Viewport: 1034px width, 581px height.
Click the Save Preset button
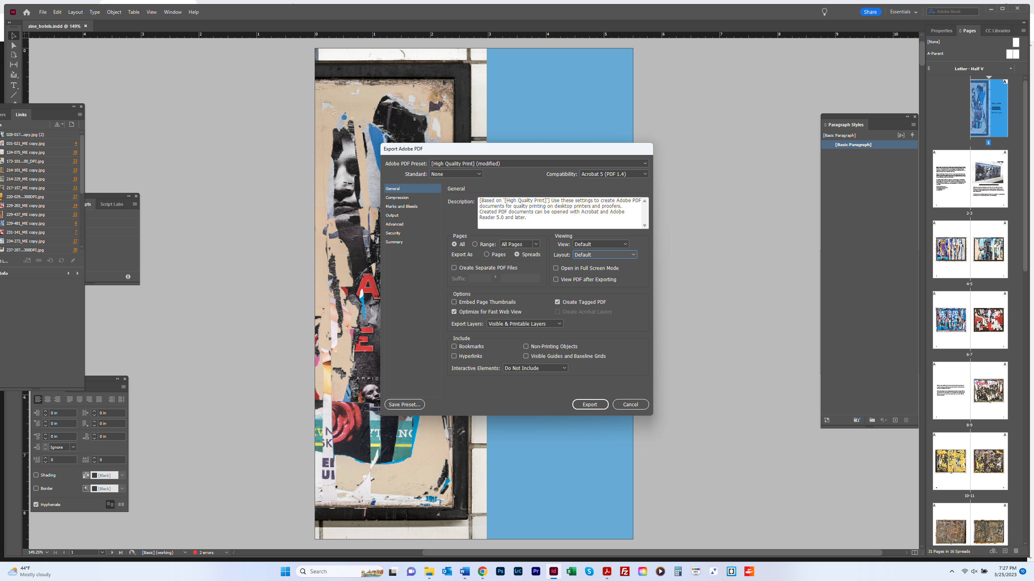point(404,404)
